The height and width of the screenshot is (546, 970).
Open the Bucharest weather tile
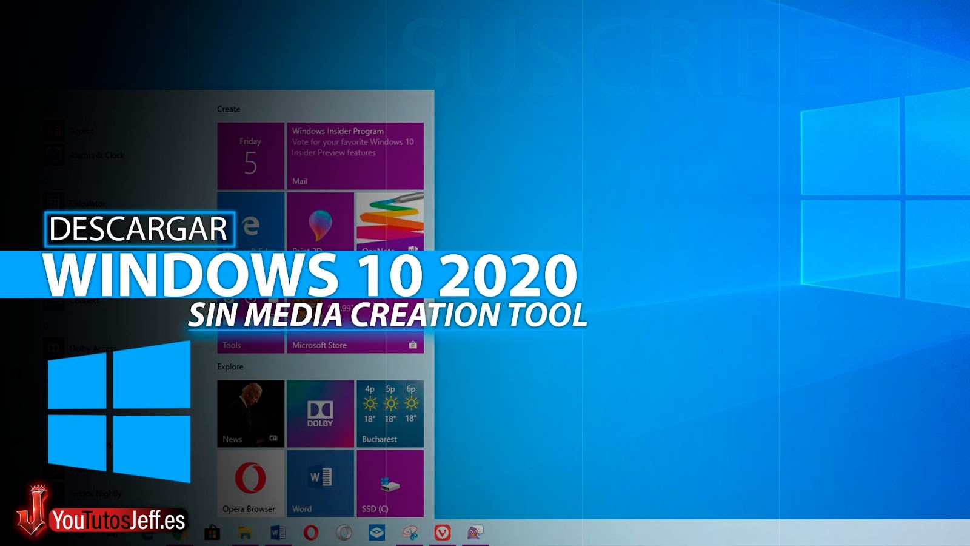click(390, 414)
